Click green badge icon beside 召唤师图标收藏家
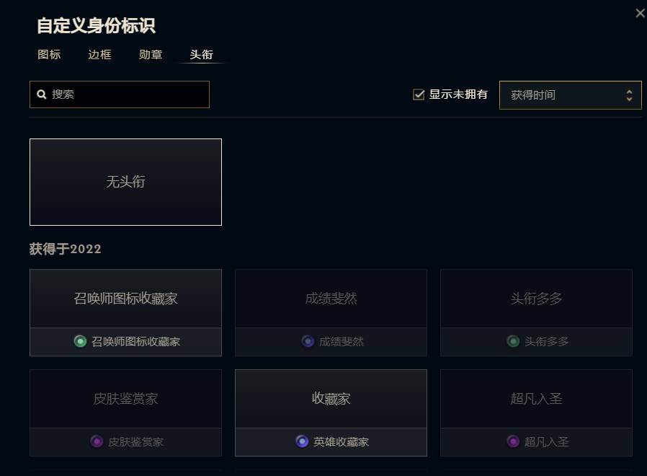 click(x=80, y=341)
